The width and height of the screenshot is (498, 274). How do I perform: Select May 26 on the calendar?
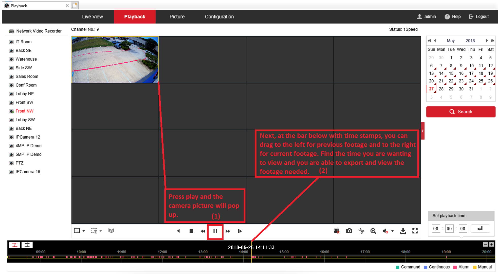(x=490, y=81)
